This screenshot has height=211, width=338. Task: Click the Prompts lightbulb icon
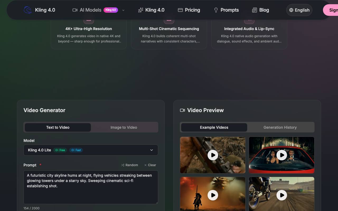tap(216, 10)
